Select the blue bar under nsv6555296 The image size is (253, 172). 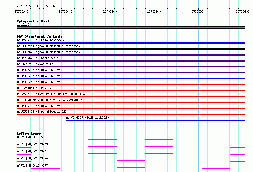(x=131, y=79)
